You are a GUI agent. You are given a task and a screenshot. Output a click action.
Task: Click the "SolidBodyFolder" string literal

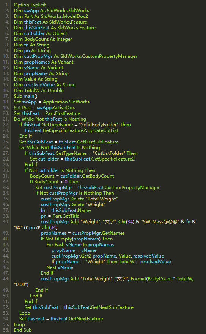pyautogui.click(x=99, y=125)
